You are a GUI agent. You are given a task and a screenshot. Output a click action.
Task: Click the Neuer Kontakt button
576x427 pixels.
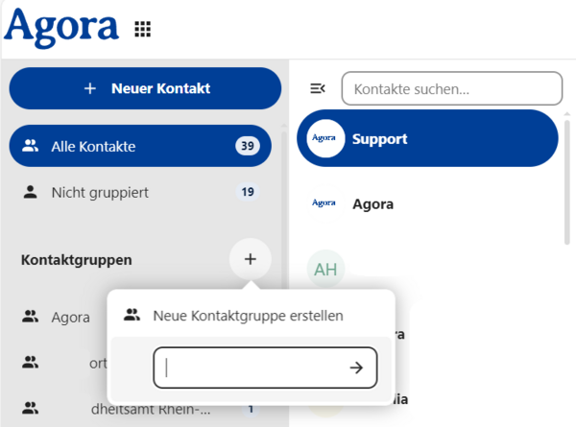click(145, 88)
